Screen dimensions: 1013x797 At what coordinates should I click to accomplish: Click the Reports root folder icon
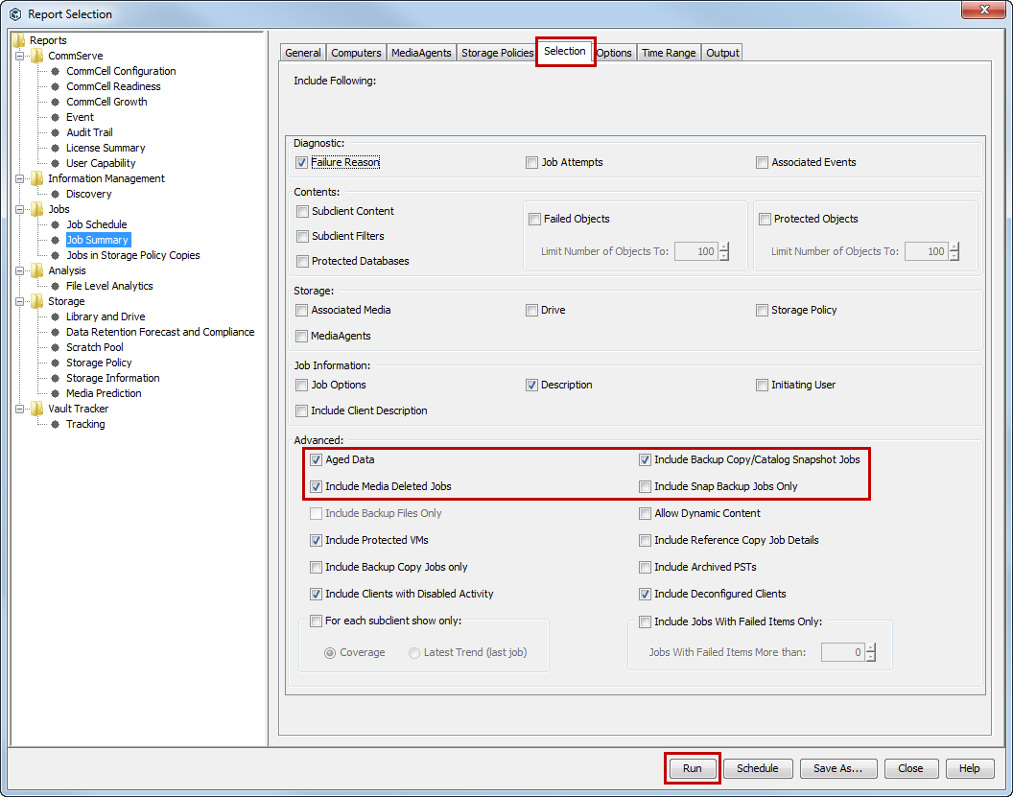coord(19,40)
